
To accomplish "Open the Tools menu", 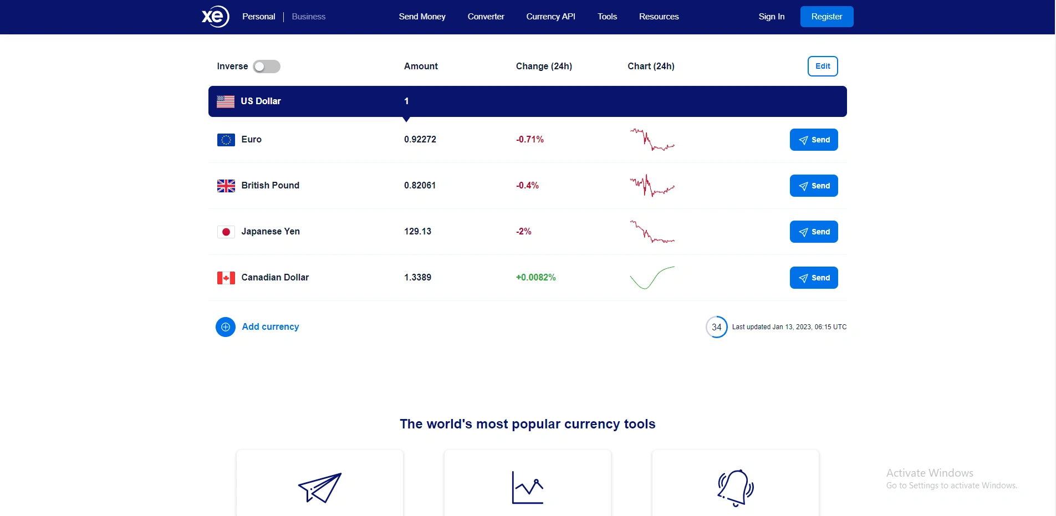I will tap(608, 17).
